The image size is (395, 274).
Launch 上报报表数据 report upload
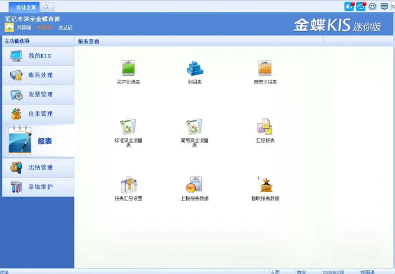pyautogui.click(x=195, y=189)
